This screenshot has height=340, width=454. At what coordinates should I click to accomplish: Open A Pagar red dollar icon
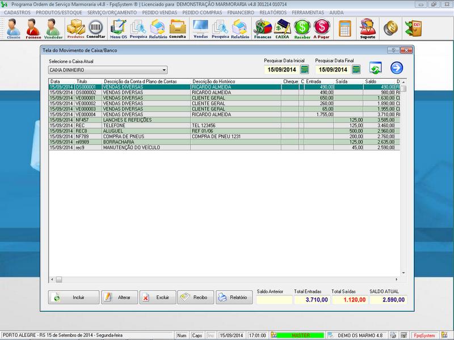click(x=322, y=28)
